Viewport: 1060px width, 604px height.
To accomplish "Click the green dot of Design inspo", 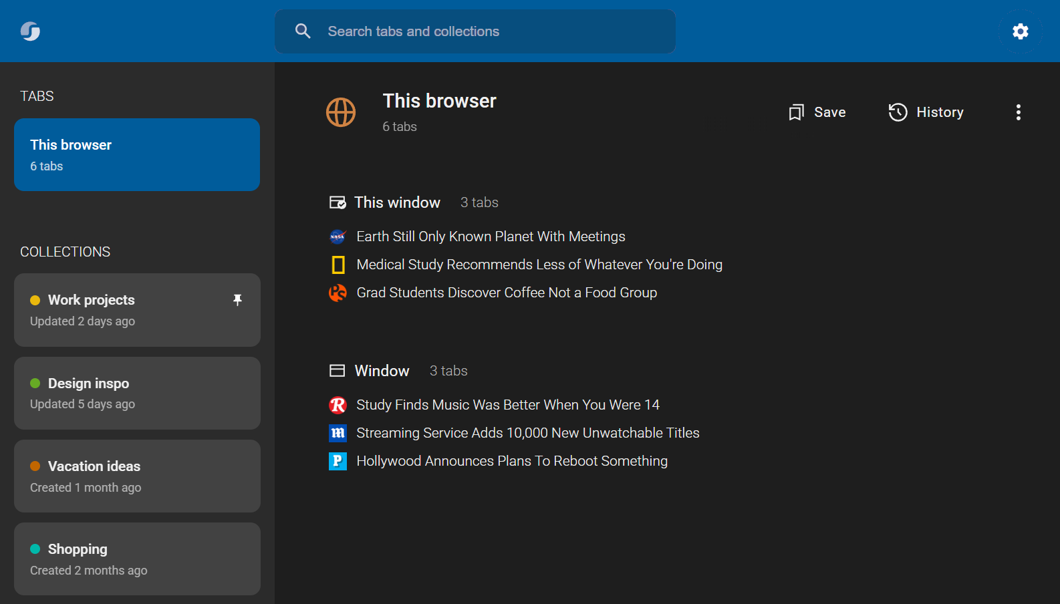I will point(35,384).
